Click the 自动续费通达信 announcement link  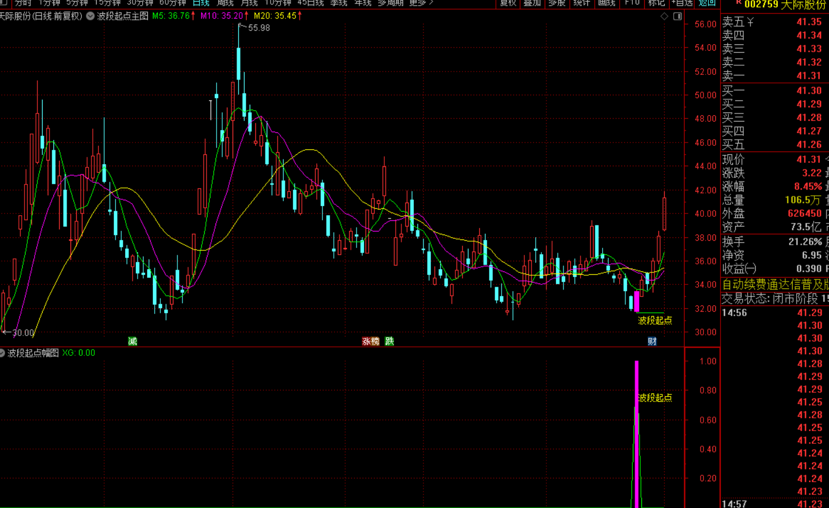pos(775,284)
